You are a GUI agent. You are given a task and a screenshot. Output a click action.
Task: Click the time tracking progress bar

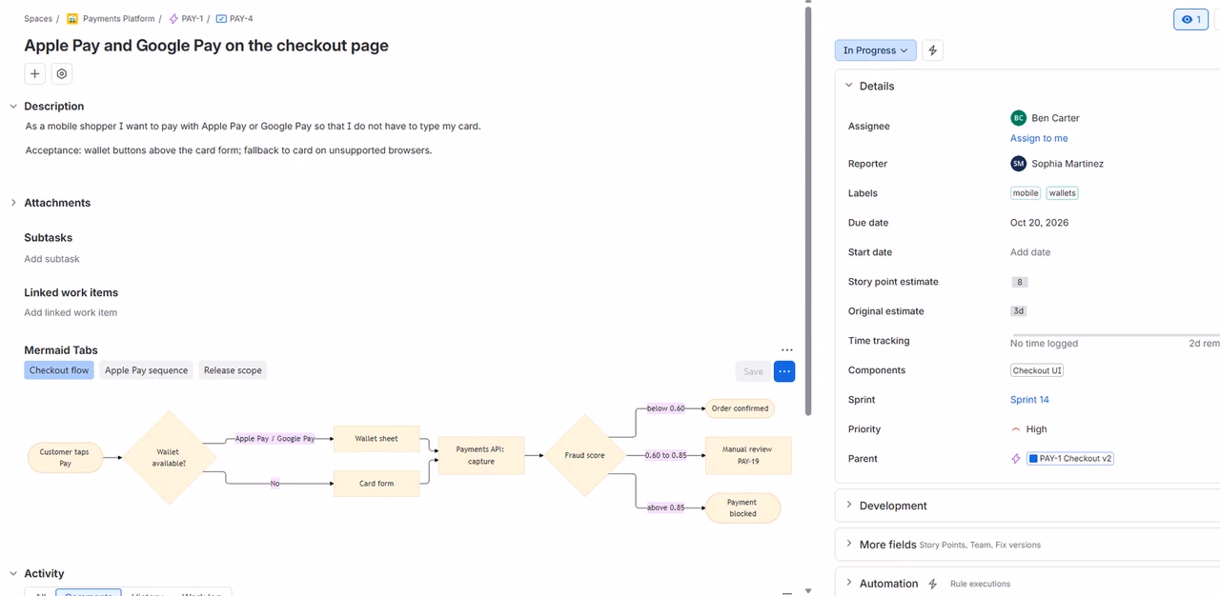click(x=1115, y=334)
